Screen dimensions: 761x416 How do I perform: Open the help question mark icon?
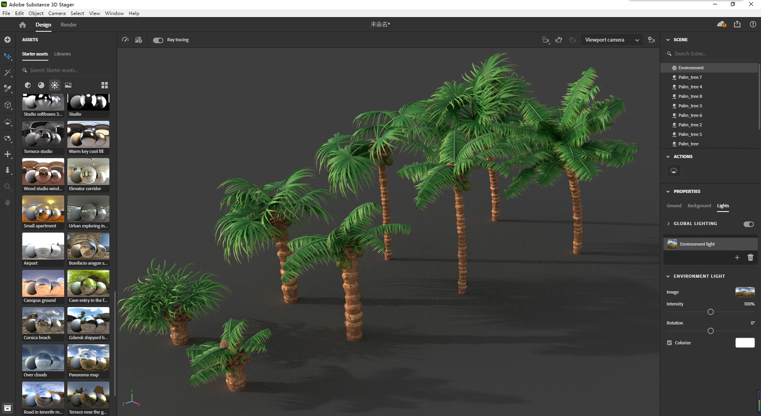tap(753, 24)
